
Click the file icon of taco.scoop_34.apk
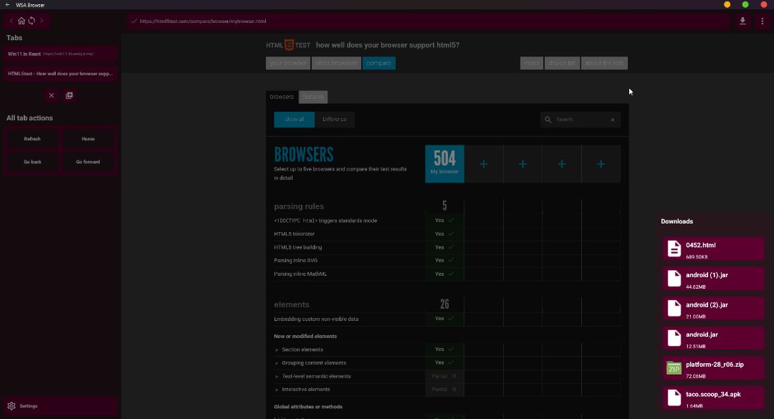click(x=674, y=398)
